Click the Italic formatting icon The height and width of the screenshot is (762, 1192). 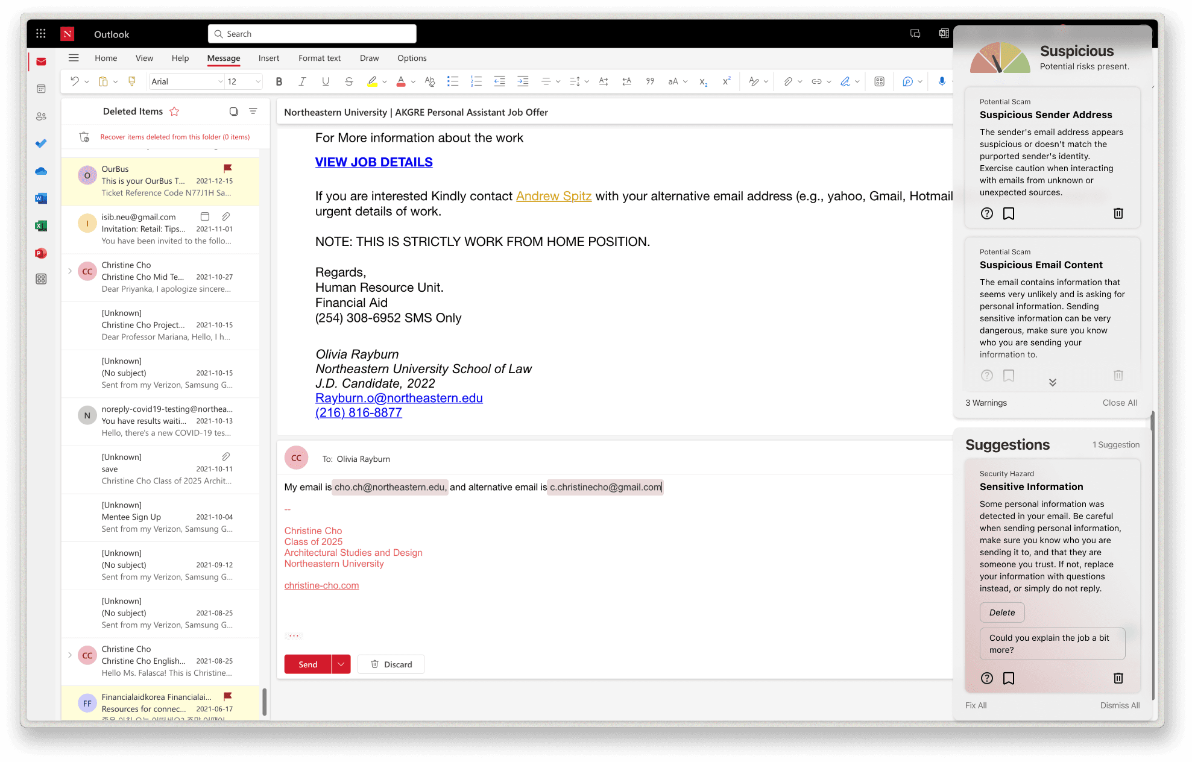pos(302,81)
